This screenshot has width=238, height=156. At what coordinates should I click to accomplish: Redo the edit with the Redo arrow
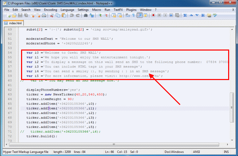[78, 16]
